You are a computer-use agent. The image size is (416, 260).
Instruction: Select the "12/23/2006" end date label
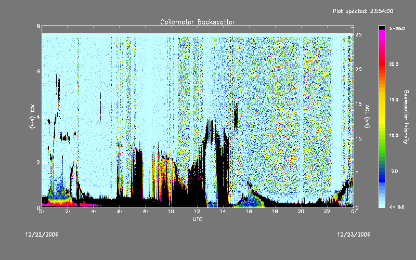(x=354, y=235)
